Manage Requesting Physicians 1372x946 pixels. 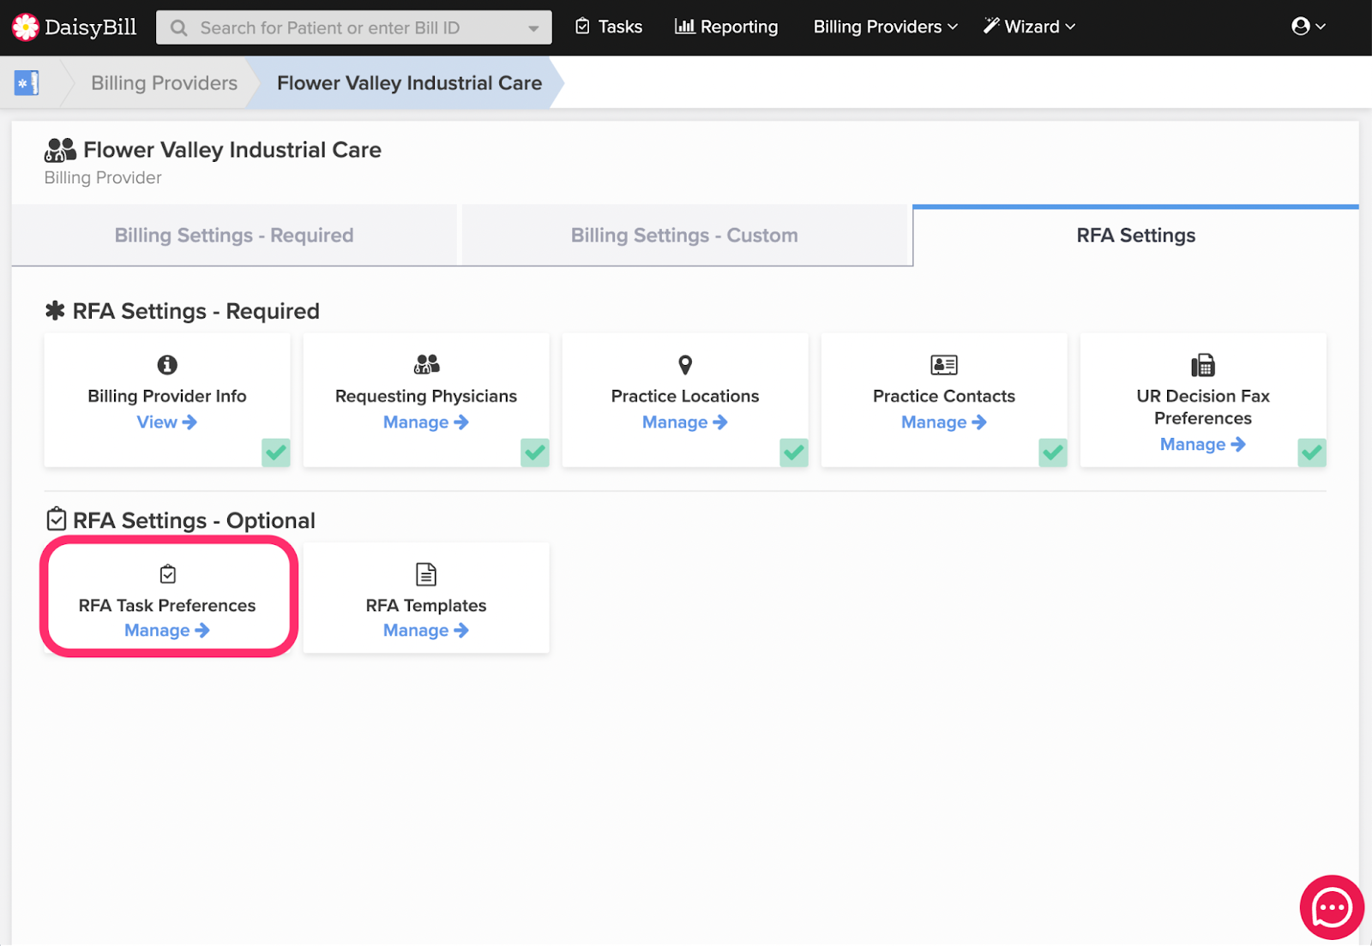point(426,422)
